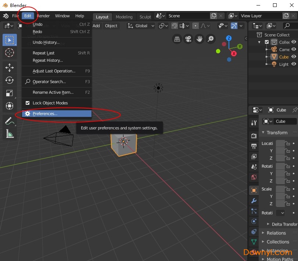Click the Scene name input field
The width and height of the screenshot is (298, 261).
tap(187, 16)
